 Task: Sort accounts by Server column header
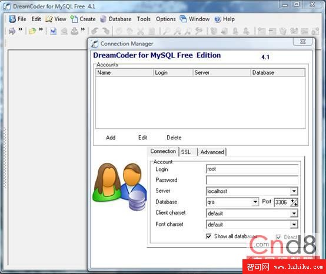point(222,73)
